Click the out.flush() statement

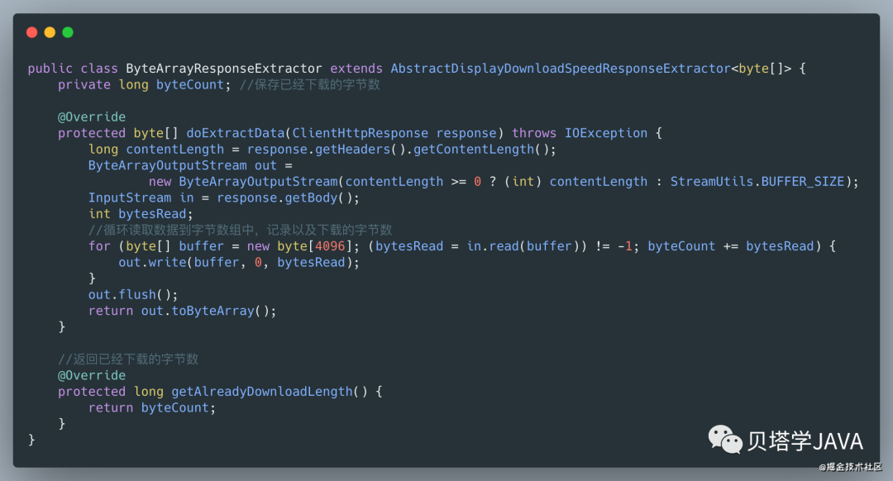[x=133, y=295]
